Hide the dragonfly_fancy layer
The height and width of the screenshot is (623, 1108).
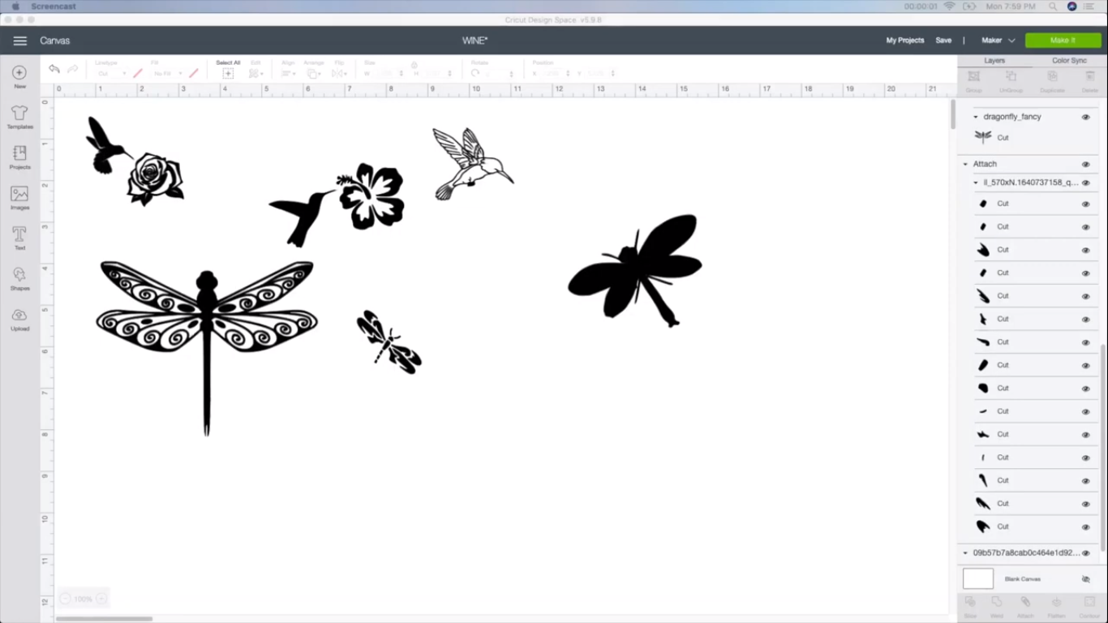click(1085, 116)
